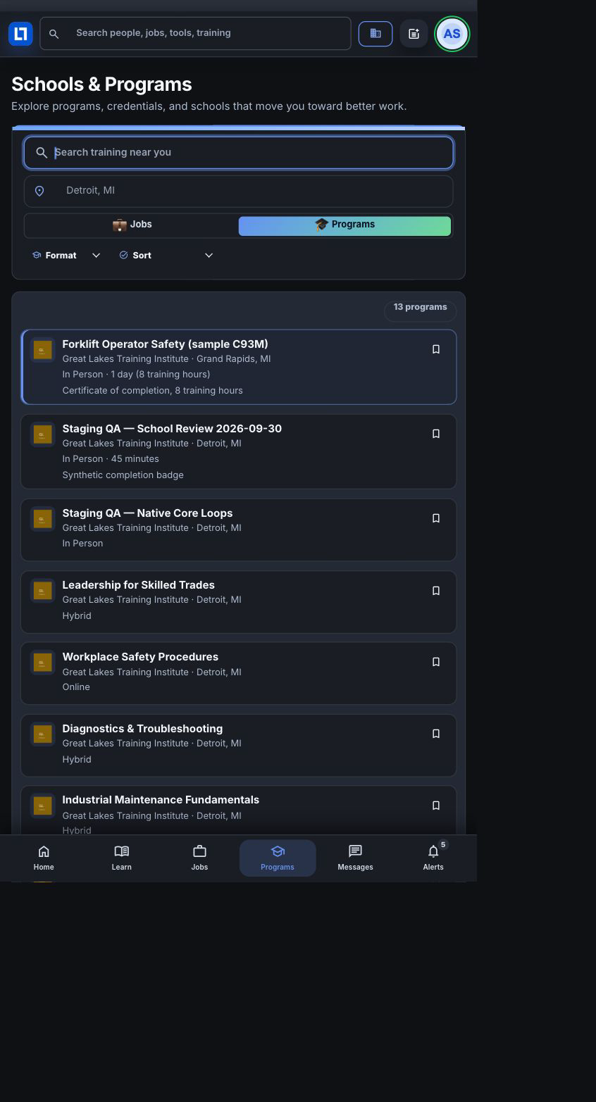The width and height of the screenshot is (596, 1102).
Task: Bookmark Leadership for Skilled Trades
Action: tap(436, 591)
